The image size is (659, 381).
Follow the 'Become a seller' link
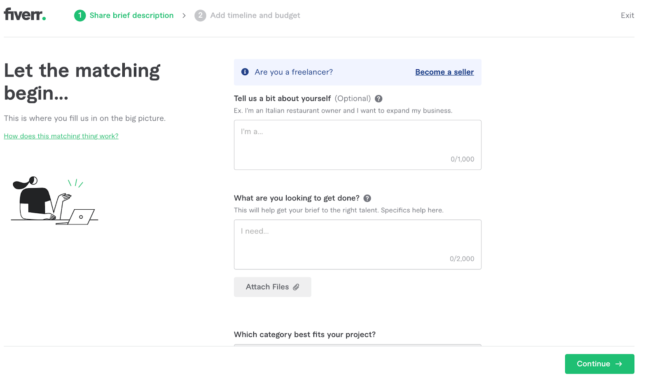(x=444, y=72)
